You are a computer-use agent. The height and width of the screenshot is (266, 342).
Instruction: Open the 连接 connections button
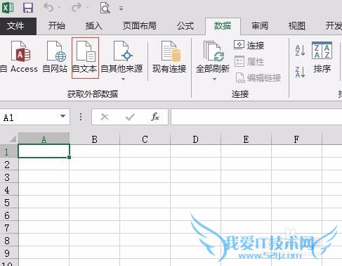[x=249, y=45]
